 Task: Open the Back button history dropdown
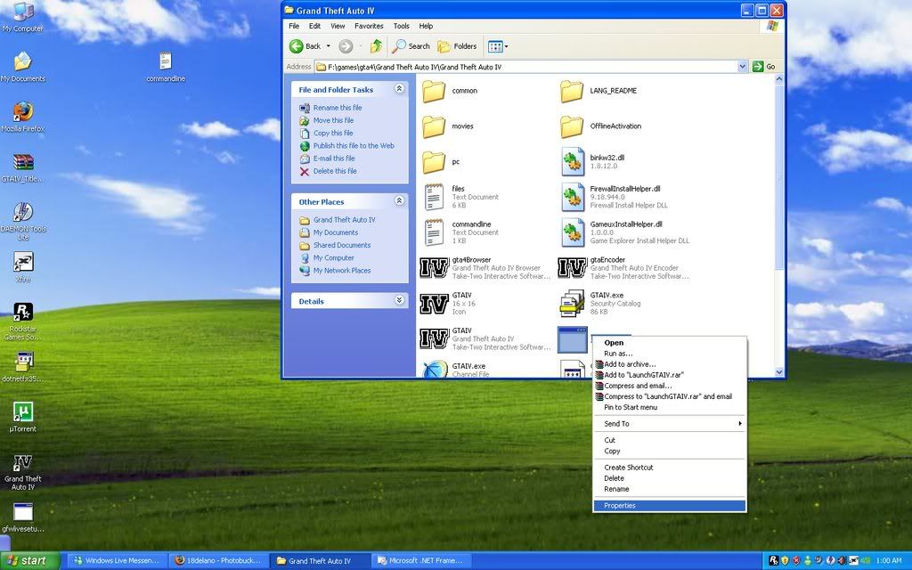coord(328,46)
